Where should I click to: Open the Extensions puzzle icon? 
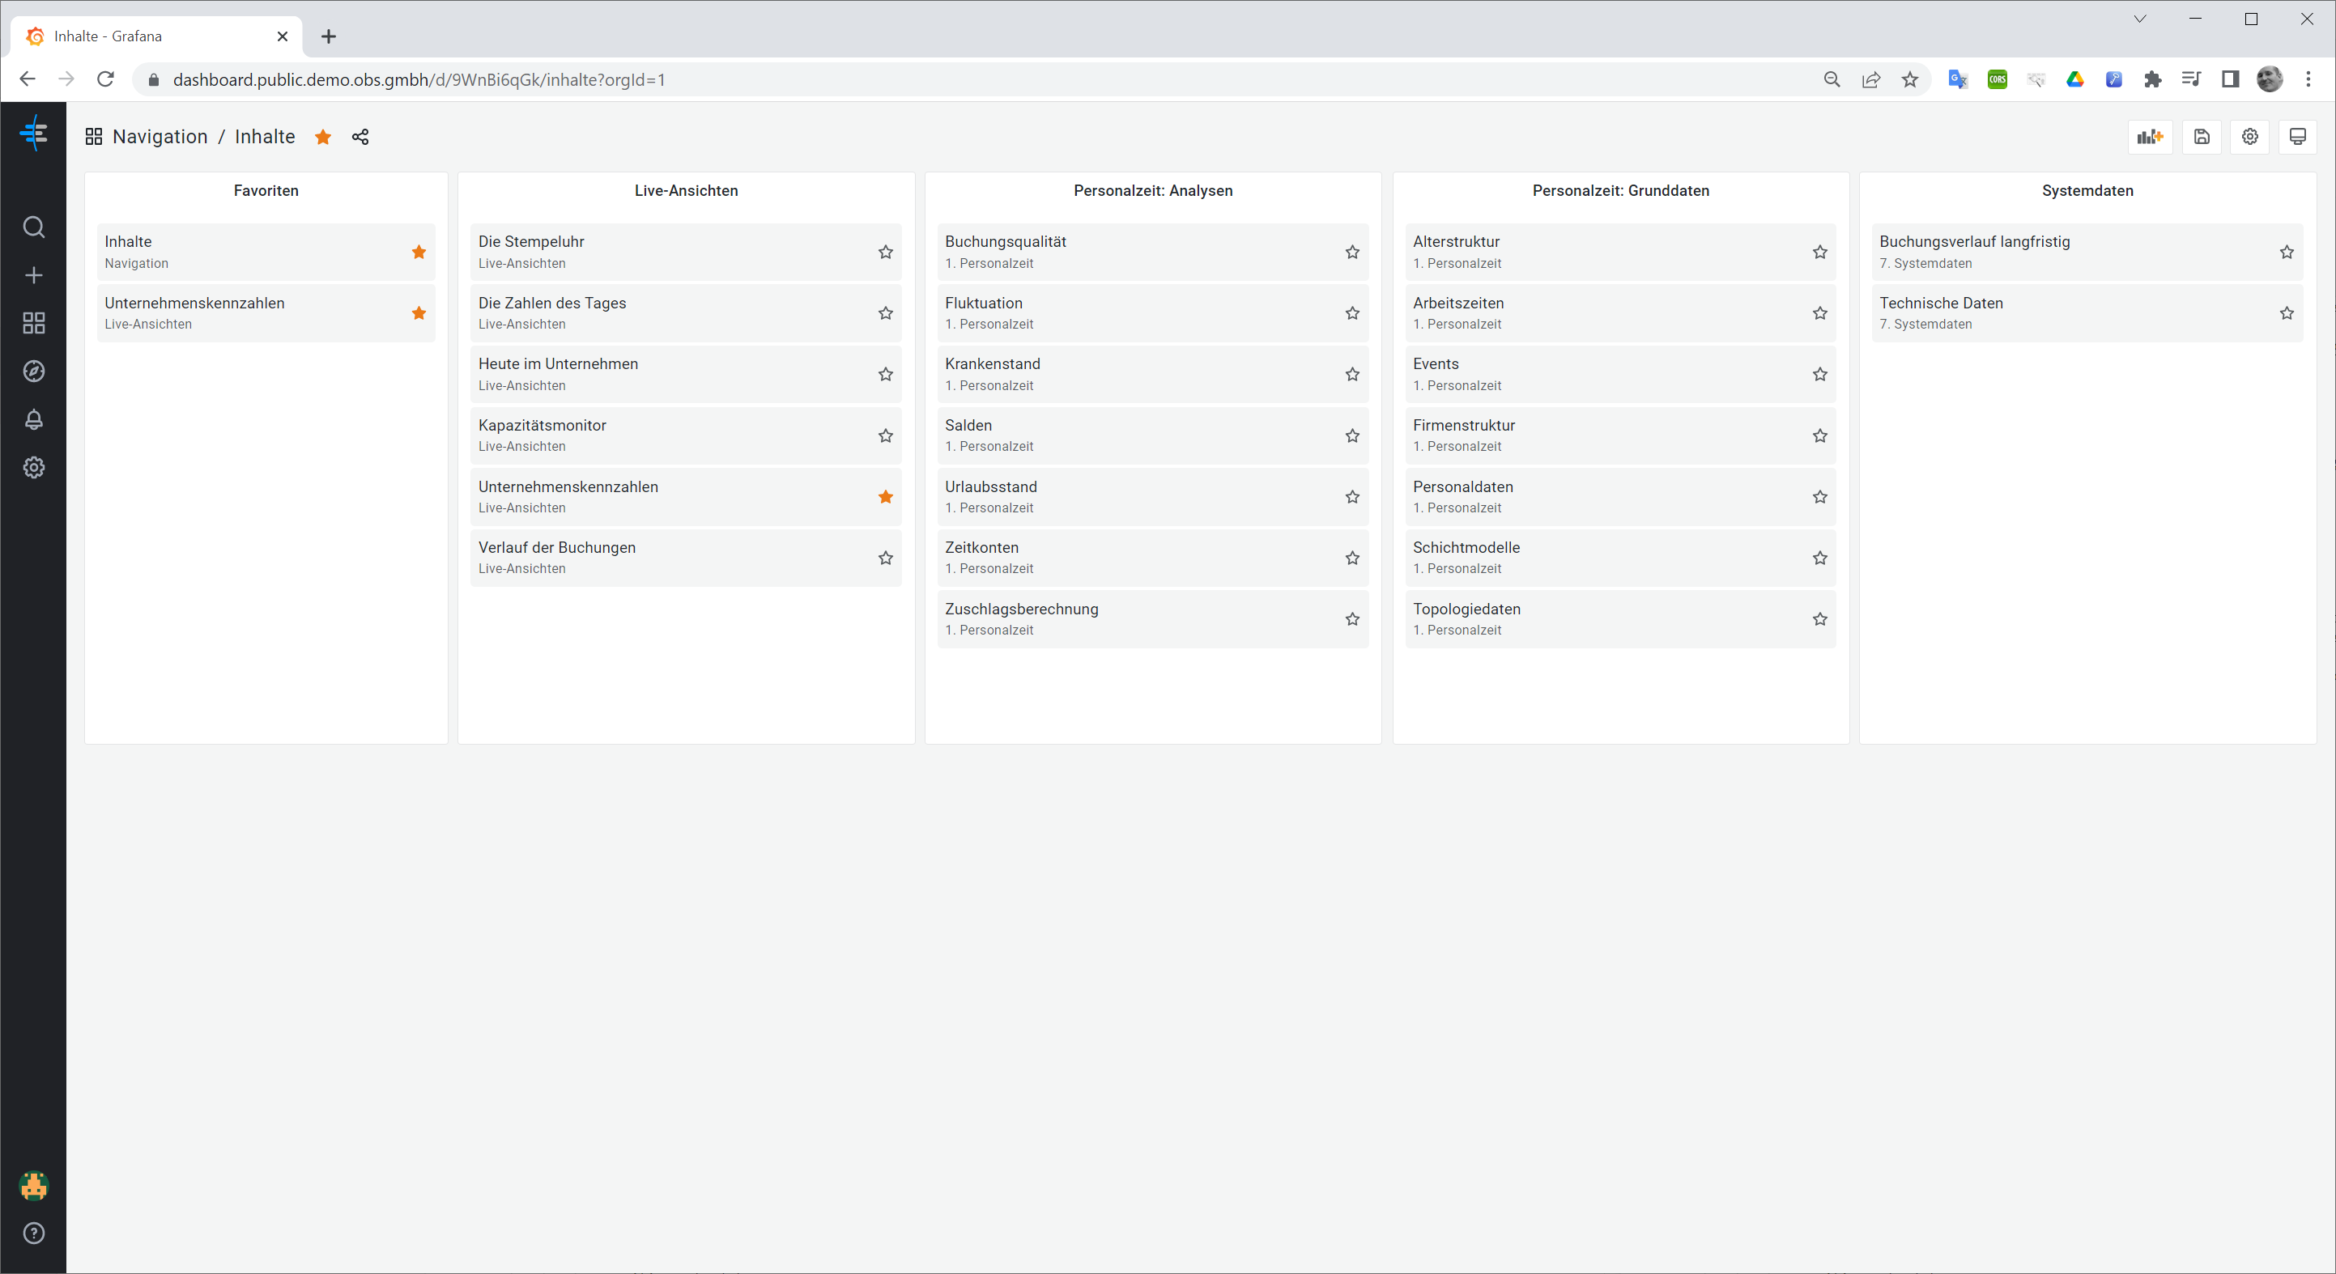pos(2153,80)
